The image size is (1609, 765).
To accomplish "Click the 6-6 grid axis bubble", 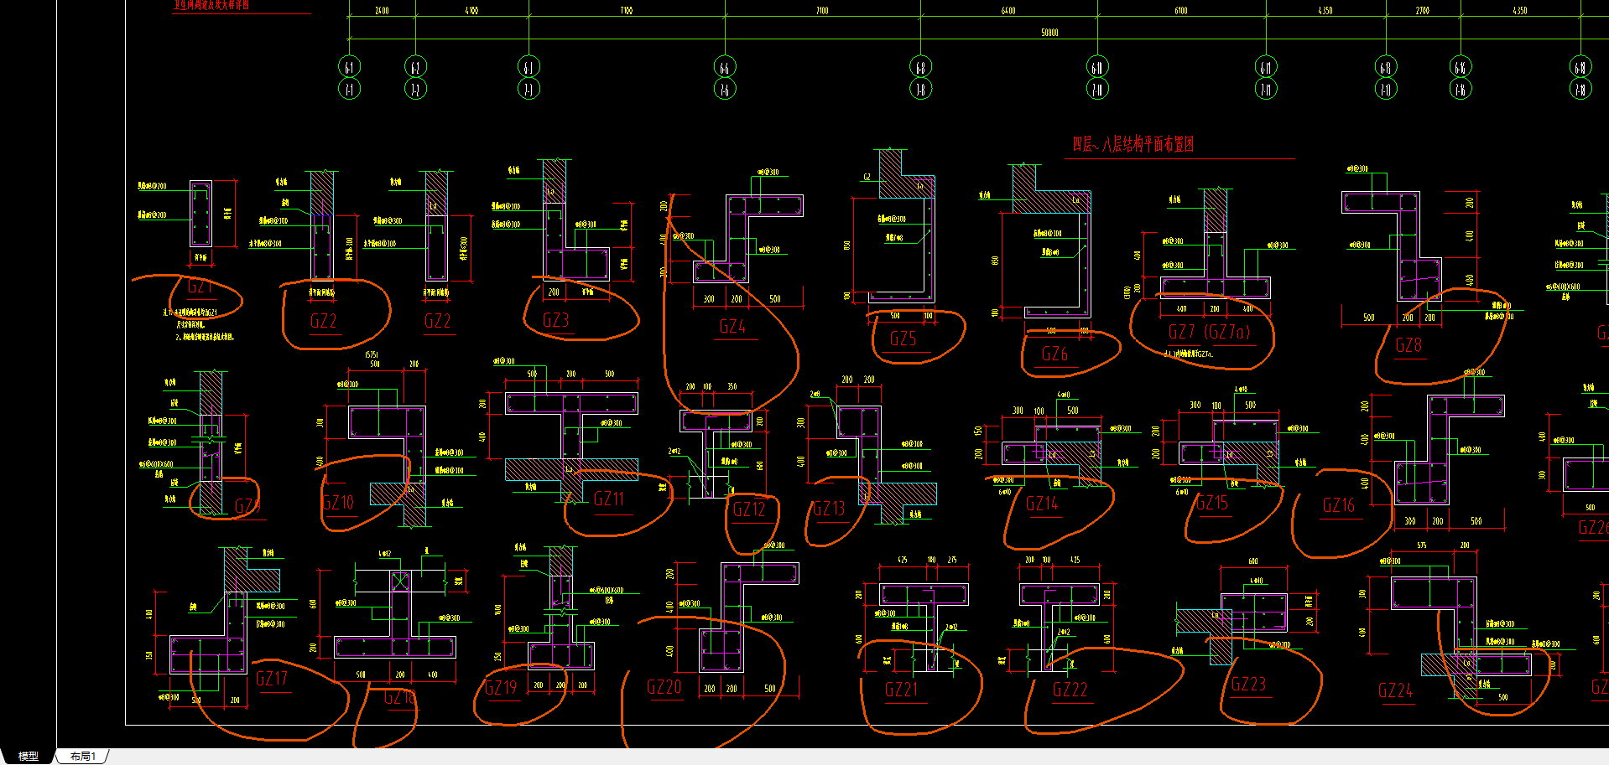I will 725,67.
